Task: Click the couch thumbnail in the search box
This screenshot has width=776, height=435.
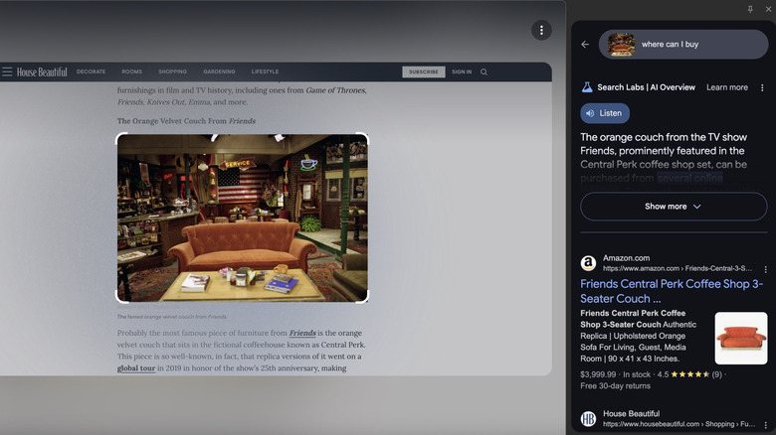Action: 621,45
